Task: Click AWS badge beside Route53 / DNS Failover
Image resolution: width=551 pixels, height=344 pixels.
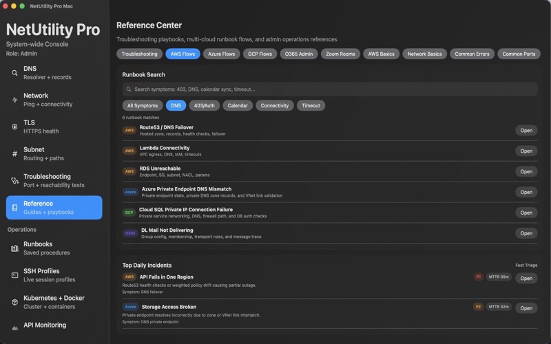Action: pyautogui.click(x=129, y=130)
